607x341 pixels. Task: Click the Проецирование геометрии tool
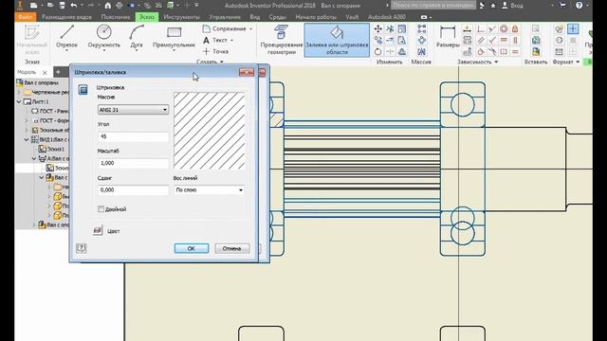[282, 40]
